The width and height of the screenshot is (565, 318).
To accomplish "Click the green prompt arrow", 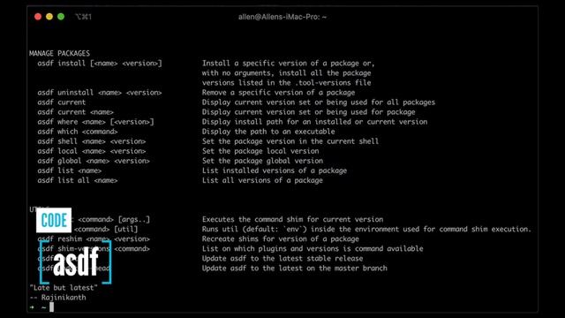I will click(x=32, y=307).
